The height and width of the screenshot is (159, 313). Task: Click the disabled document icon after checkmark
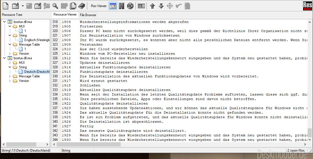[187, 6]
